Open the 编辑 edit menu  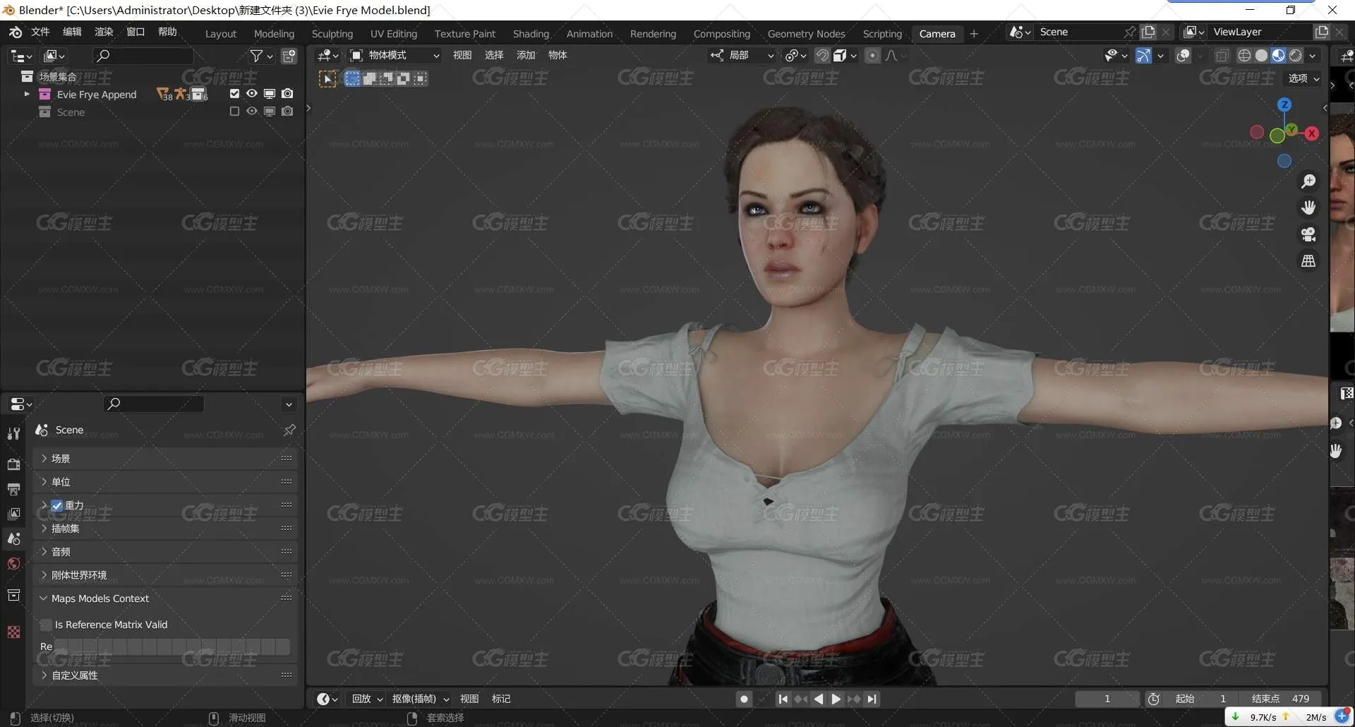72,32
